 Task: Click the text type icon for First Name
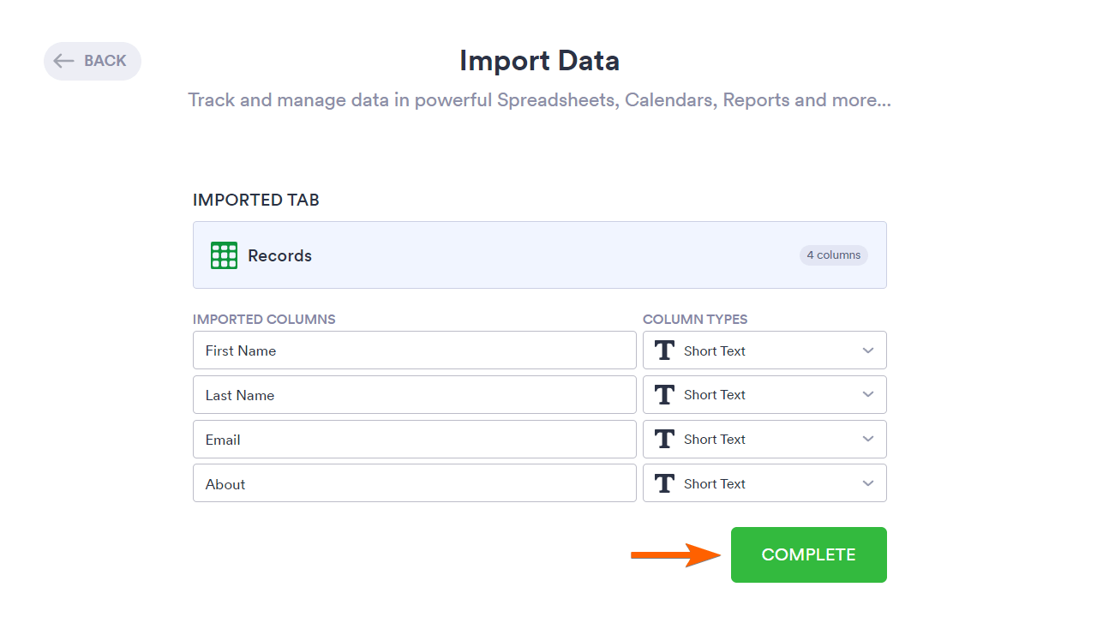(664, 350)
